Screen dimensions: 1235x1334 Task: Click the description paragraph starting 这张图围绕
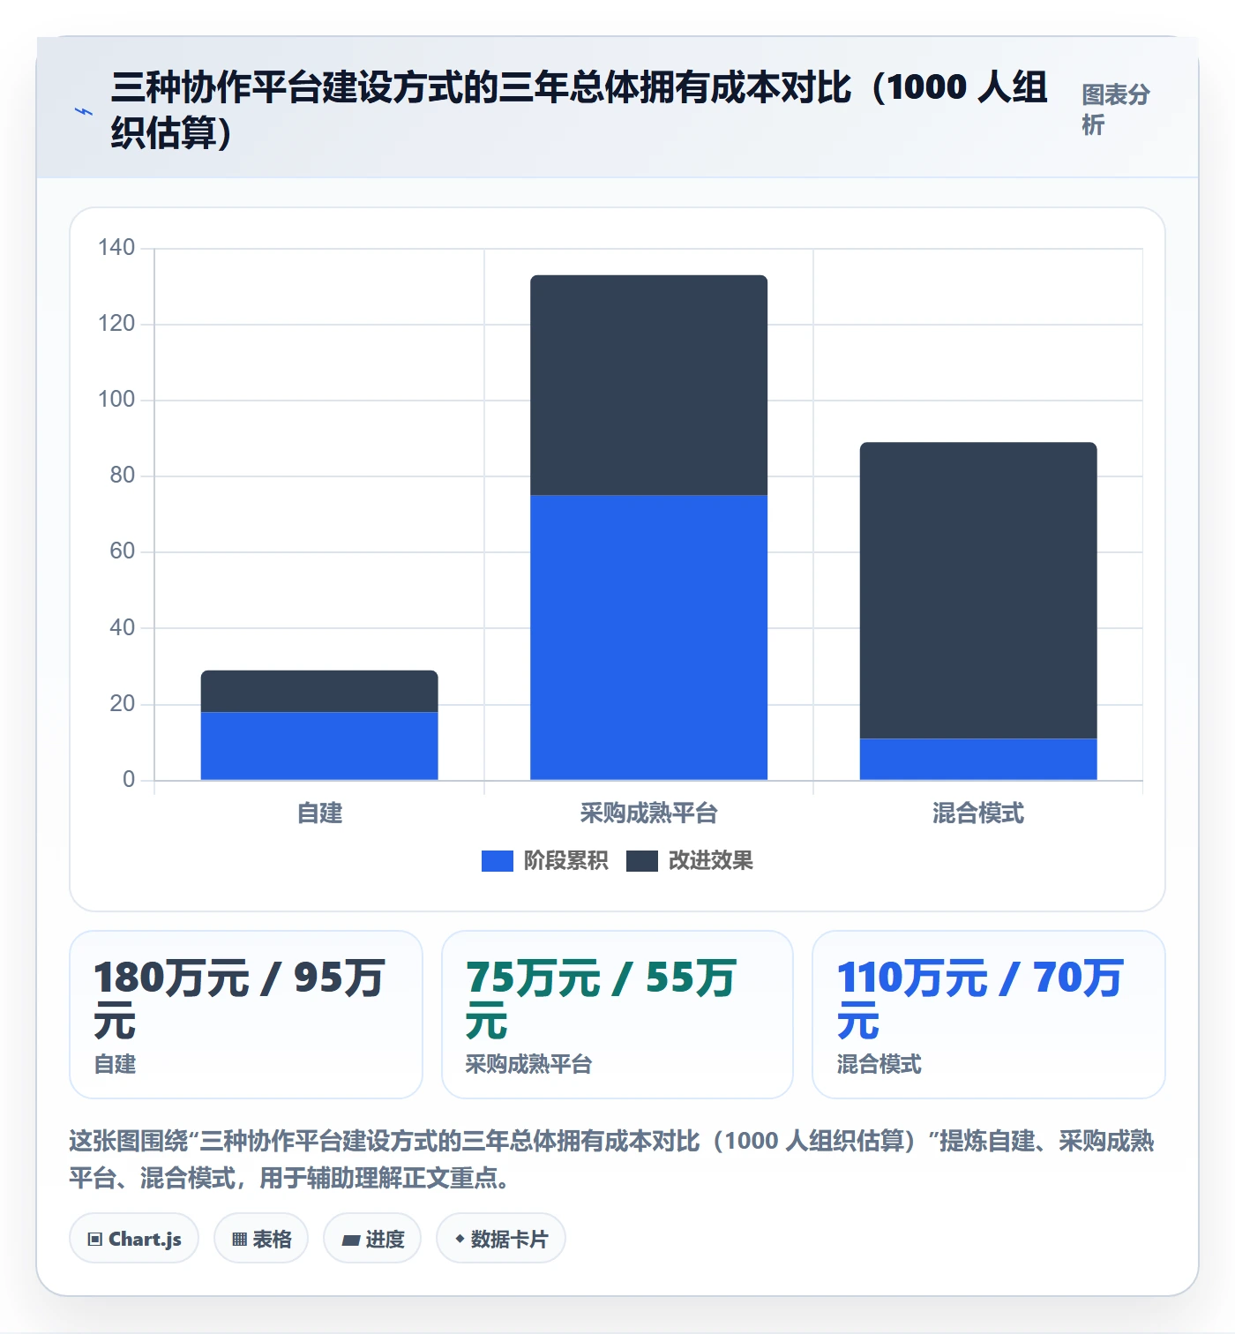[x=611, y=1159]
